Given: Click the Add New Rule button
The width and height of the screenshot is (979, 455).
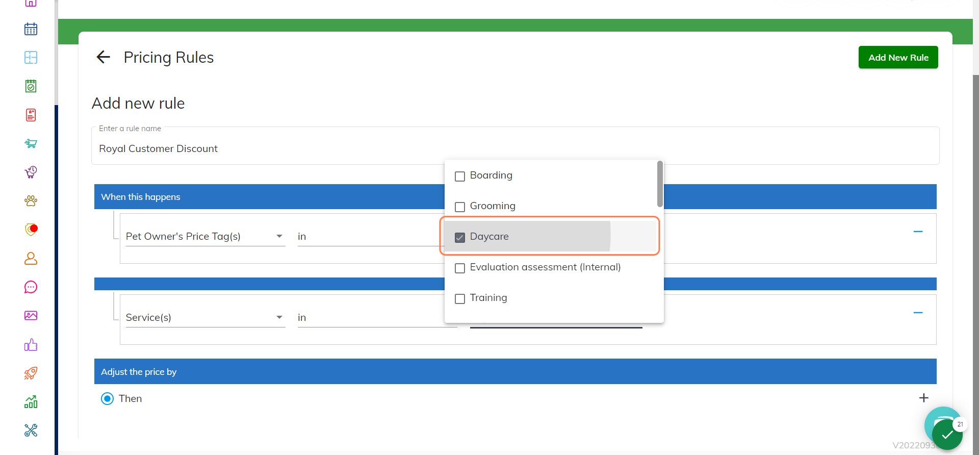Looking at the screenshot, I should pyautogui.click(x=898, y=58).
